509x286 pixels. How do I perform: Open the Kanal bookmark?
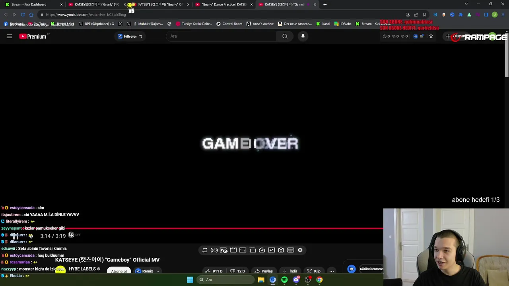click(x=323, y=24)
